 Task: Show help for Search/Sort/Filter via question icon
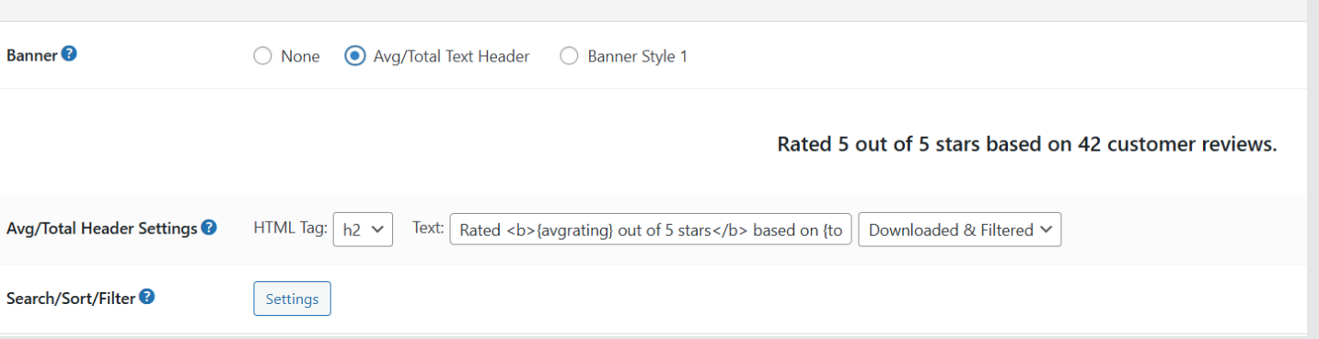coord(146,297)
